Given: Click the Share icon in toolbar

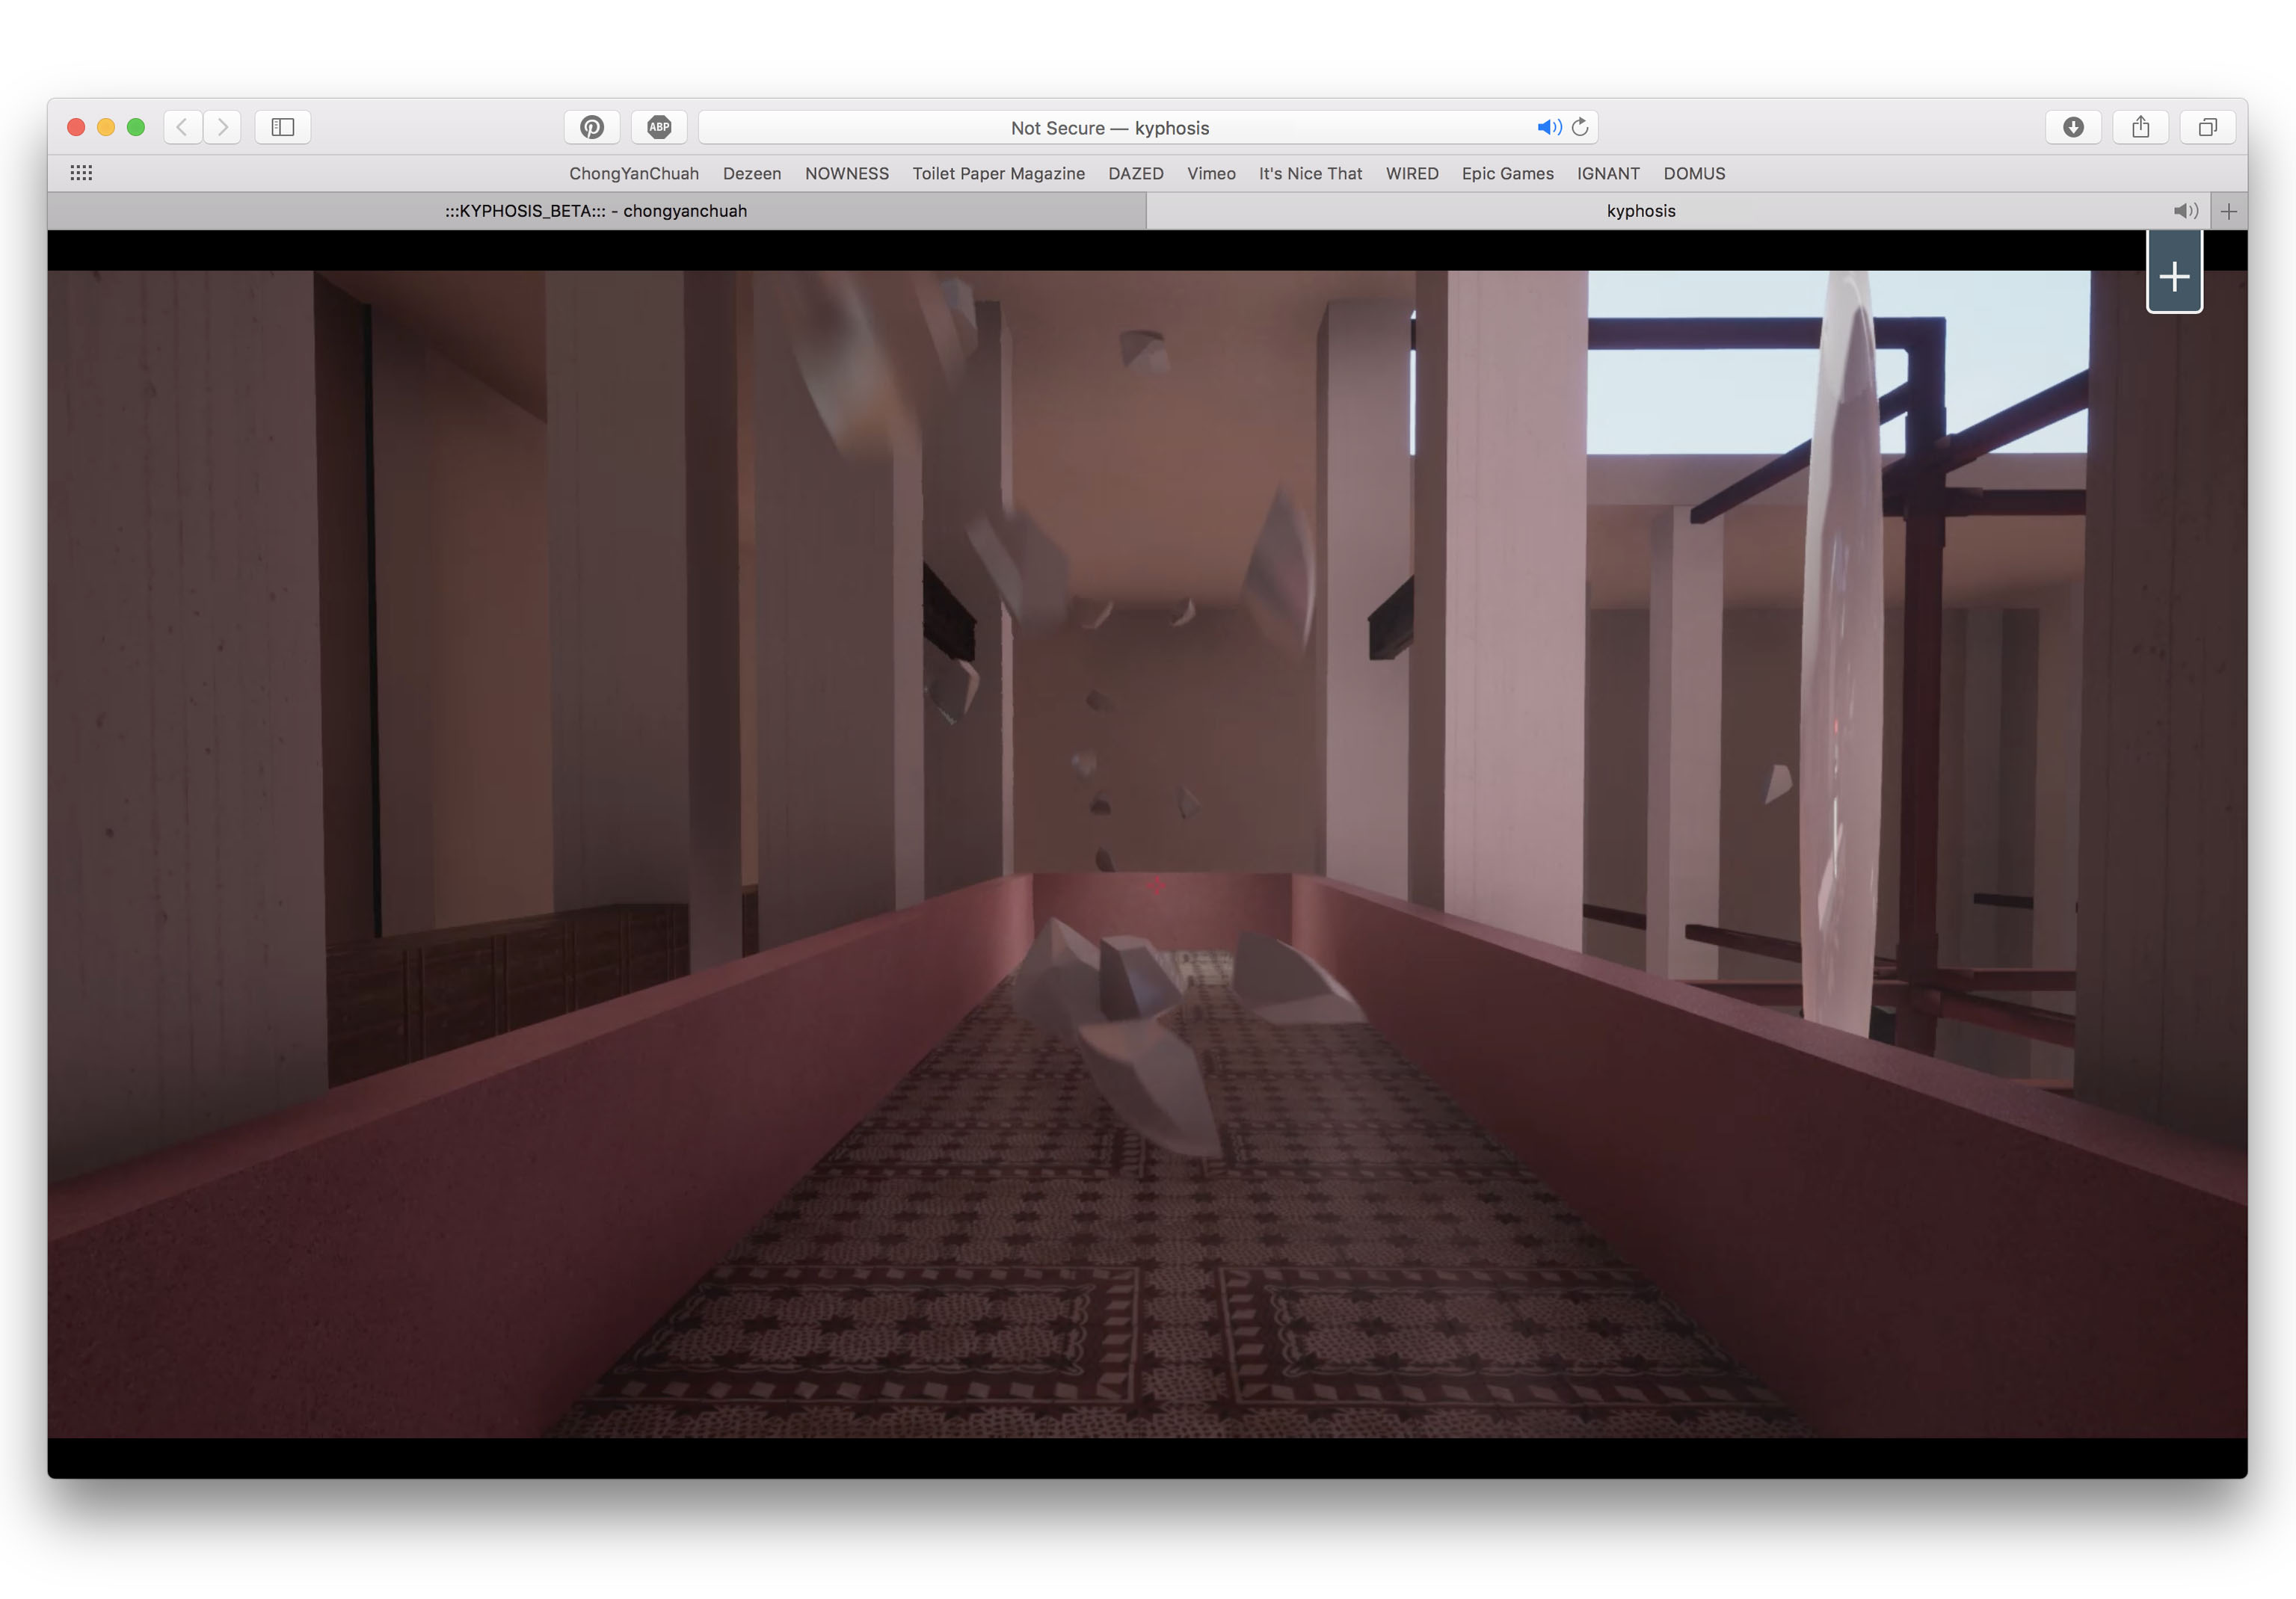Looking at the screenshot, I should (2140, 127).
